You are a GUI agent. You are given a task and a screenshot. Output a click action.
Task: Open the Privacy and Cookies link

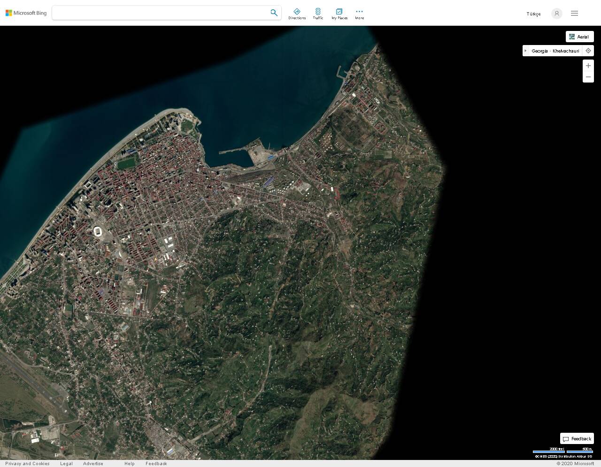(27, 464)
